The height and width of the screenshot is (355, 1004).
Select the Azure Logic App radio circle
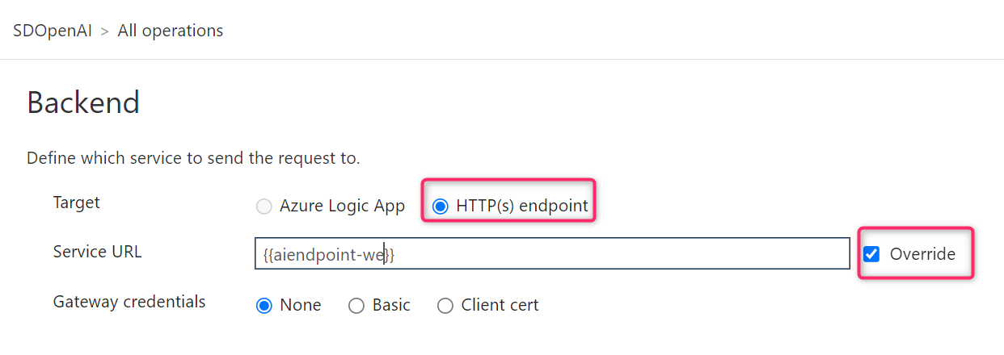pyautogui.click(x=264, y=207)
